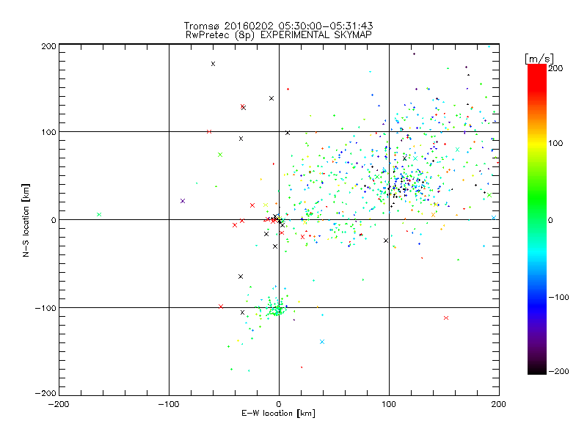Click the y-axis tick label '-100'

click(x=45, y=308)
